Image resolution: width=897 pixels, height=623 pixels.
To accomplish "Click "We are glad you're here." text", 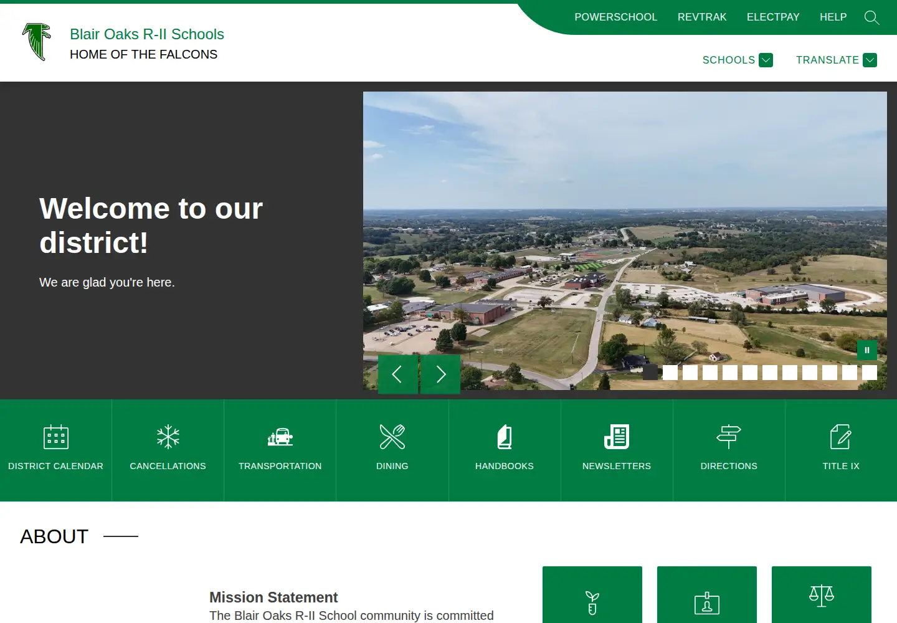I will point(107,282).
